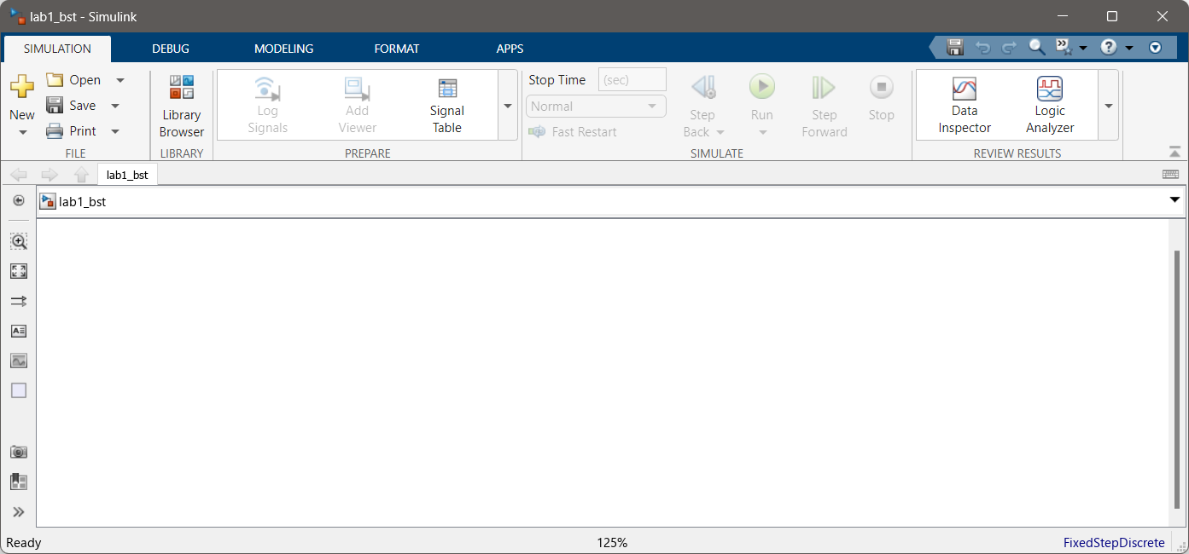Screen dimensions: 1189x554
Task: Expand the Print dropdown arrow
Action: pyautogui.click(x=115, y=131)
